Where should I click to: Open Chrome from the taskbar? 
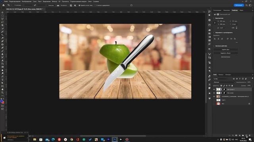click(71, 139)
